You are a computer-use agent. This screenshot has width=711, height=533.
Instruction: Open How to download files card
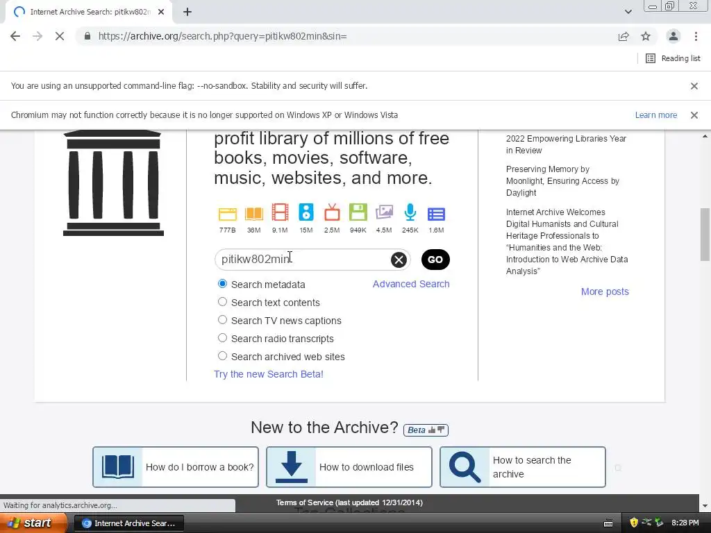(349, 467)
